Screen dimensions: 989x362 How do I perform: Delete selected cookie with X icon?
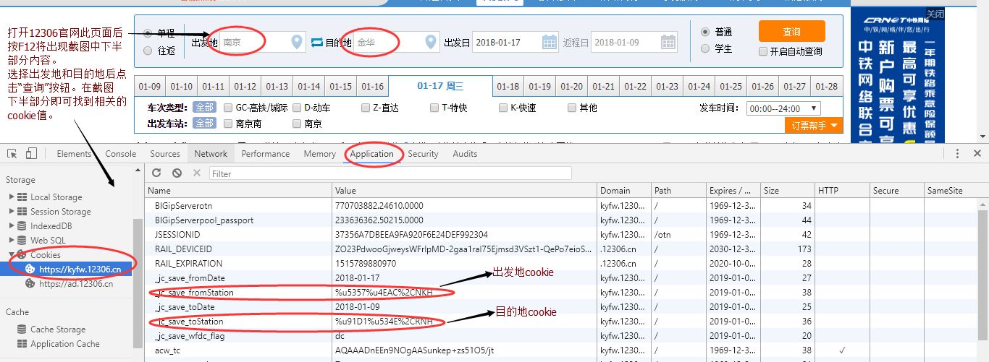196,173
